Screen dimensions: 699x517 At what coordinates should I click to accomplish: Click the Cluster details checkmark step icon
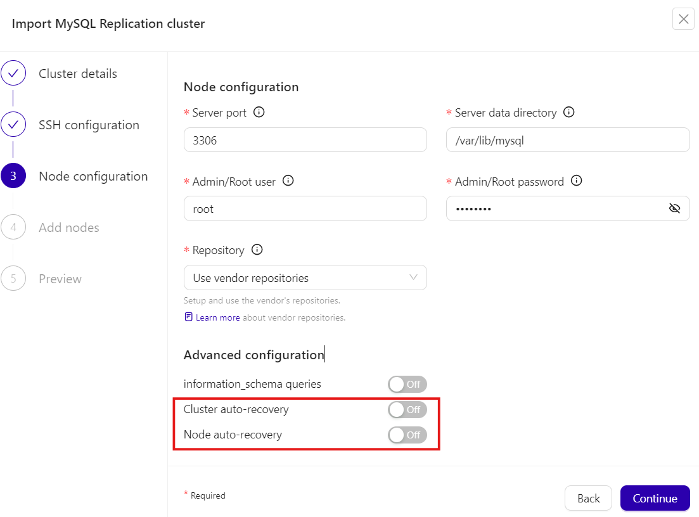point(13,73)
